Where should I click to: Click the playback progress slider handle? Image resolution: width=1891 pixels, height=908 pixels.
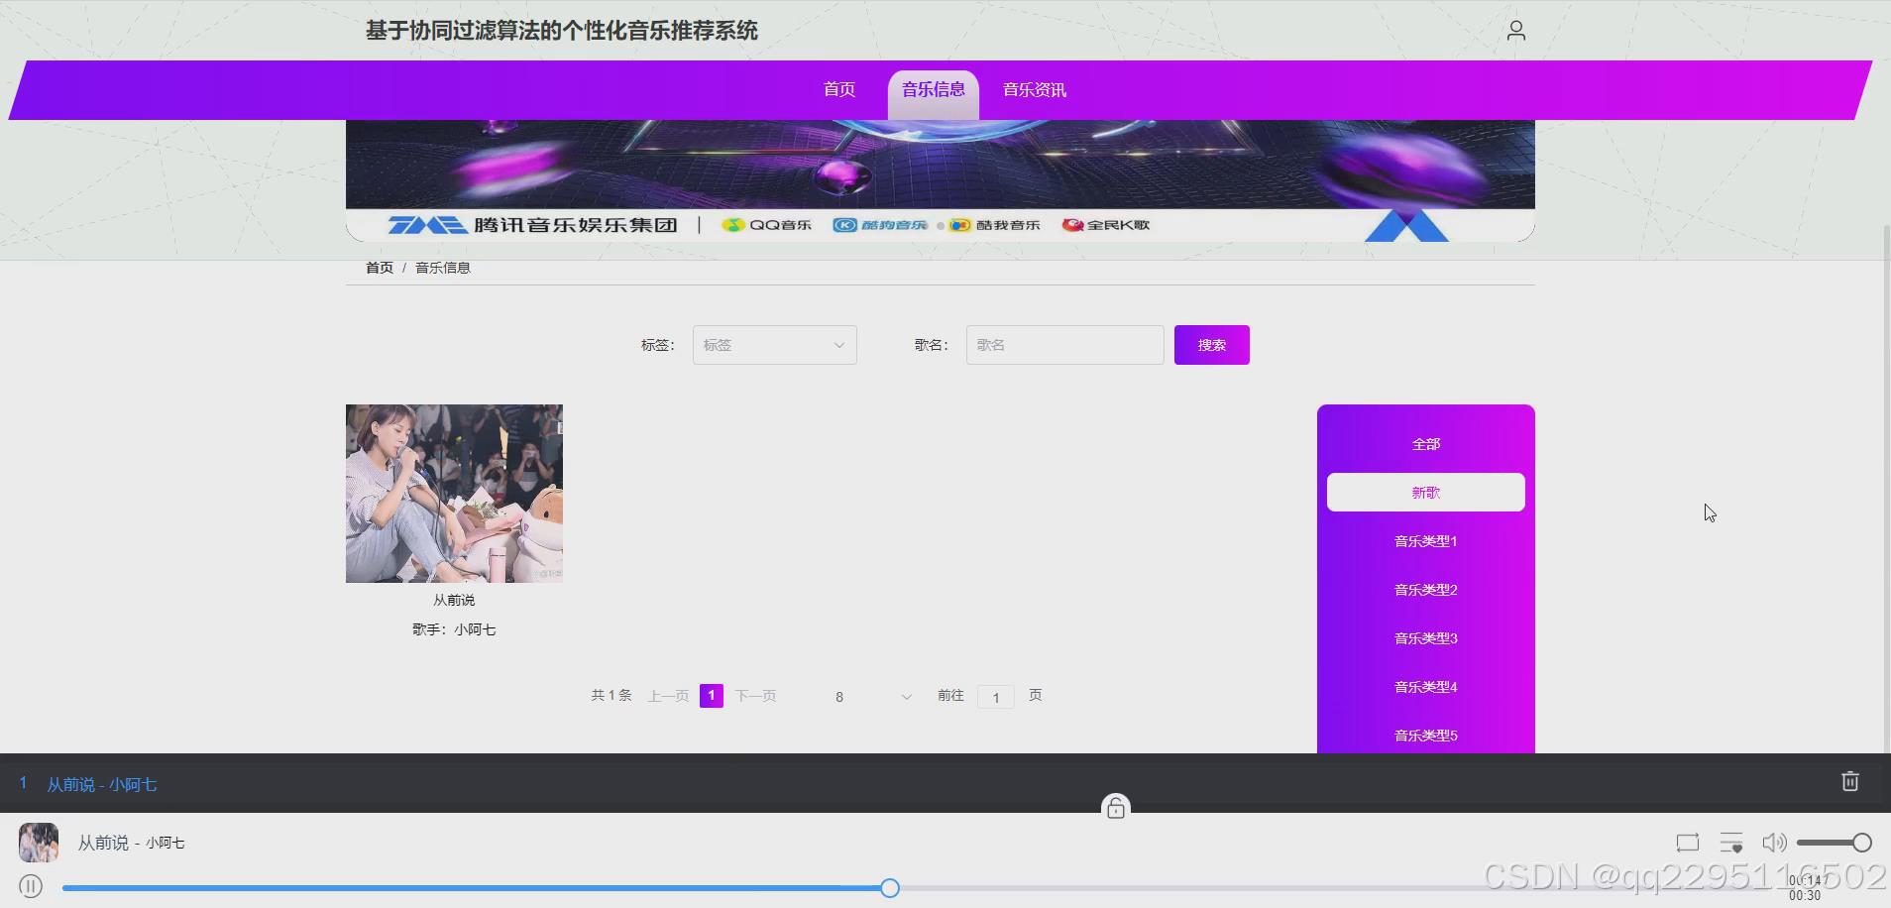890,888
